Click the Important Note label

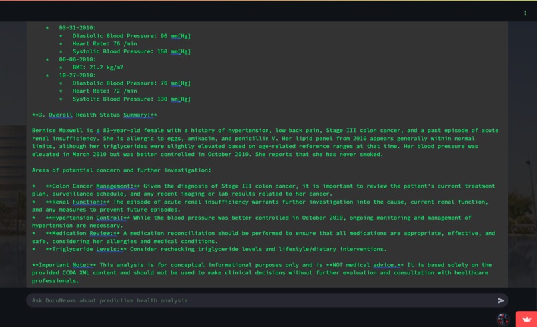pos(64,265)
